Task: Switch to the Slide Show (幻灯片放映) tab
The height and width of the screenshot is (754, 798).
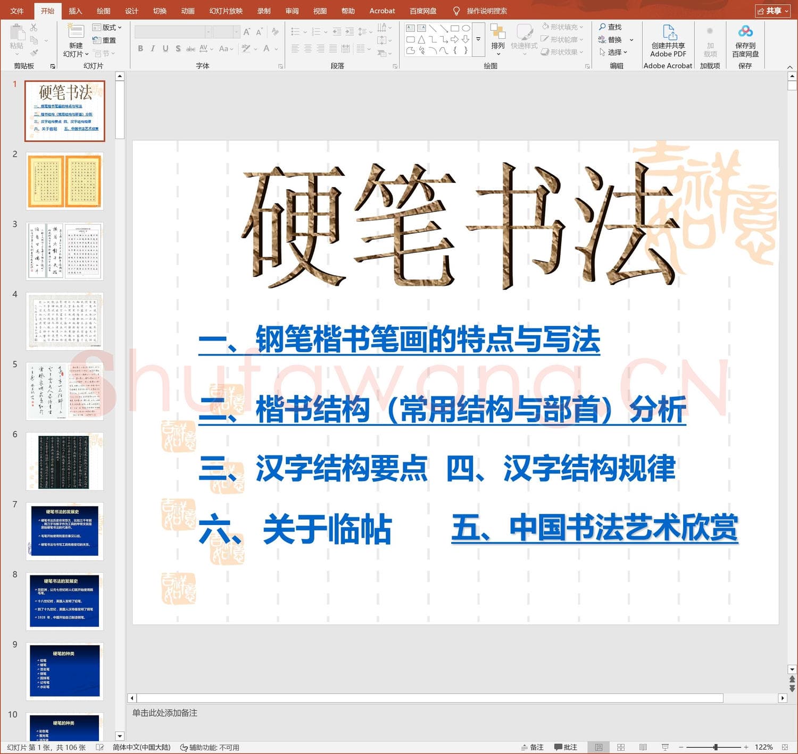Action: (x=226, y=11)
